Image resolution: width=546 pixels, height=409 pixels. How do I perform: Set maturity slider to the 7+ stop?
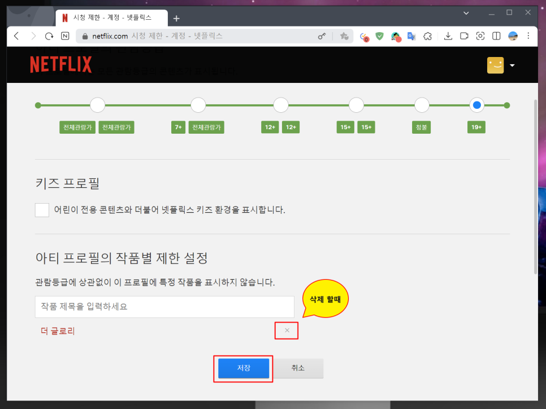(198, 105)
